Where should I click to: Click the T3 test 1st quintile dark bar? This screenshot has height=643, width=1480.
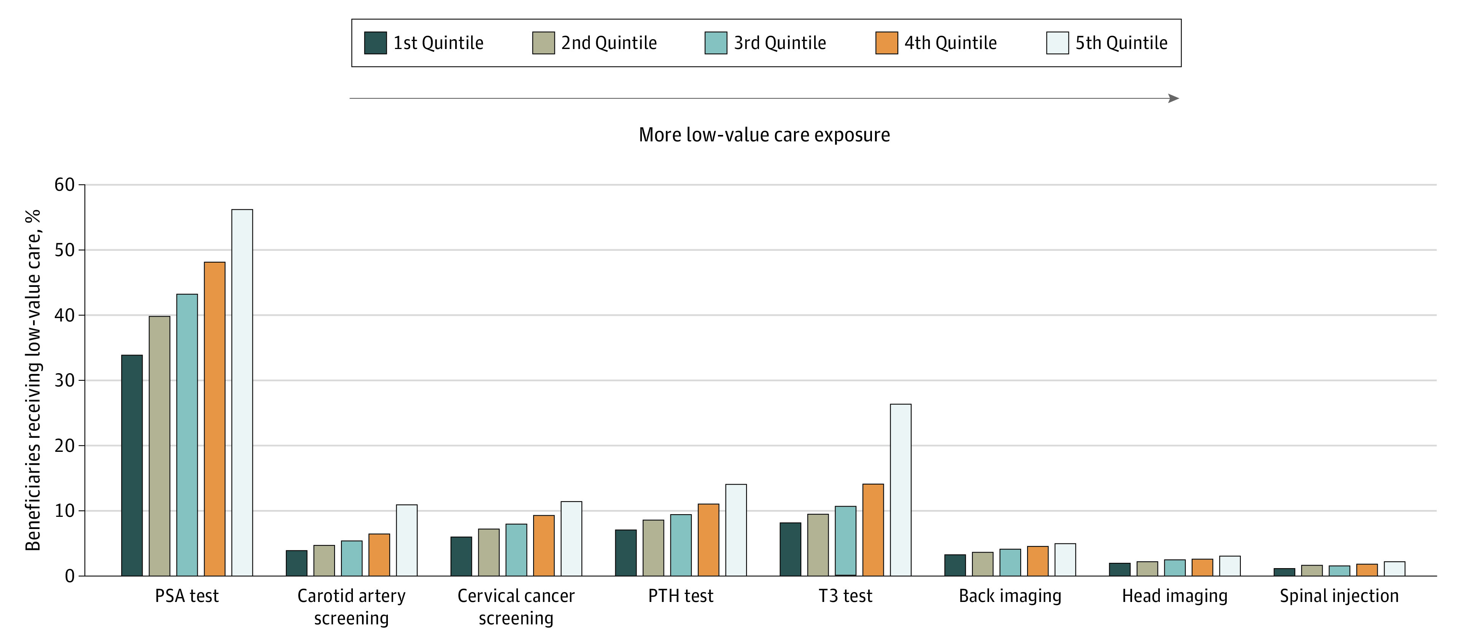tap(791, 550)
